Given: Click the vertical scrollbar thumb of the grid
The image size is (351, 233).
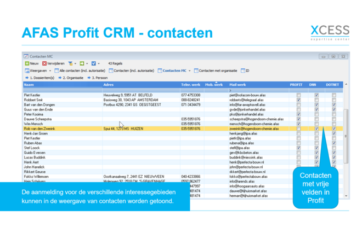Looking at the screenshot, I should [x=346, y=136].
